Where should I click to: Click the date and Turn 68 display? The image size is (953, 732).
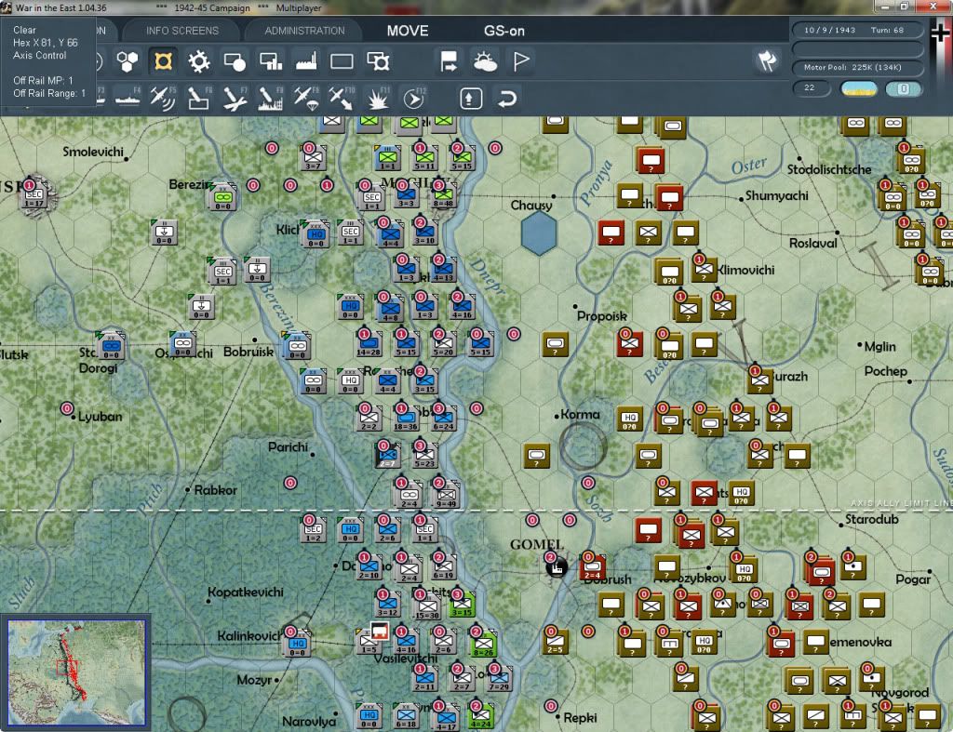coord(857,30)
